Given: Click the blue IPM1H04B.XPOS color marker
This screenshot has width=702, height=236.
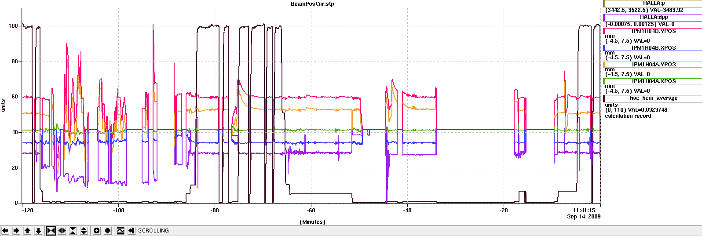Looking at the screenshot, I should tap(604, 48).
